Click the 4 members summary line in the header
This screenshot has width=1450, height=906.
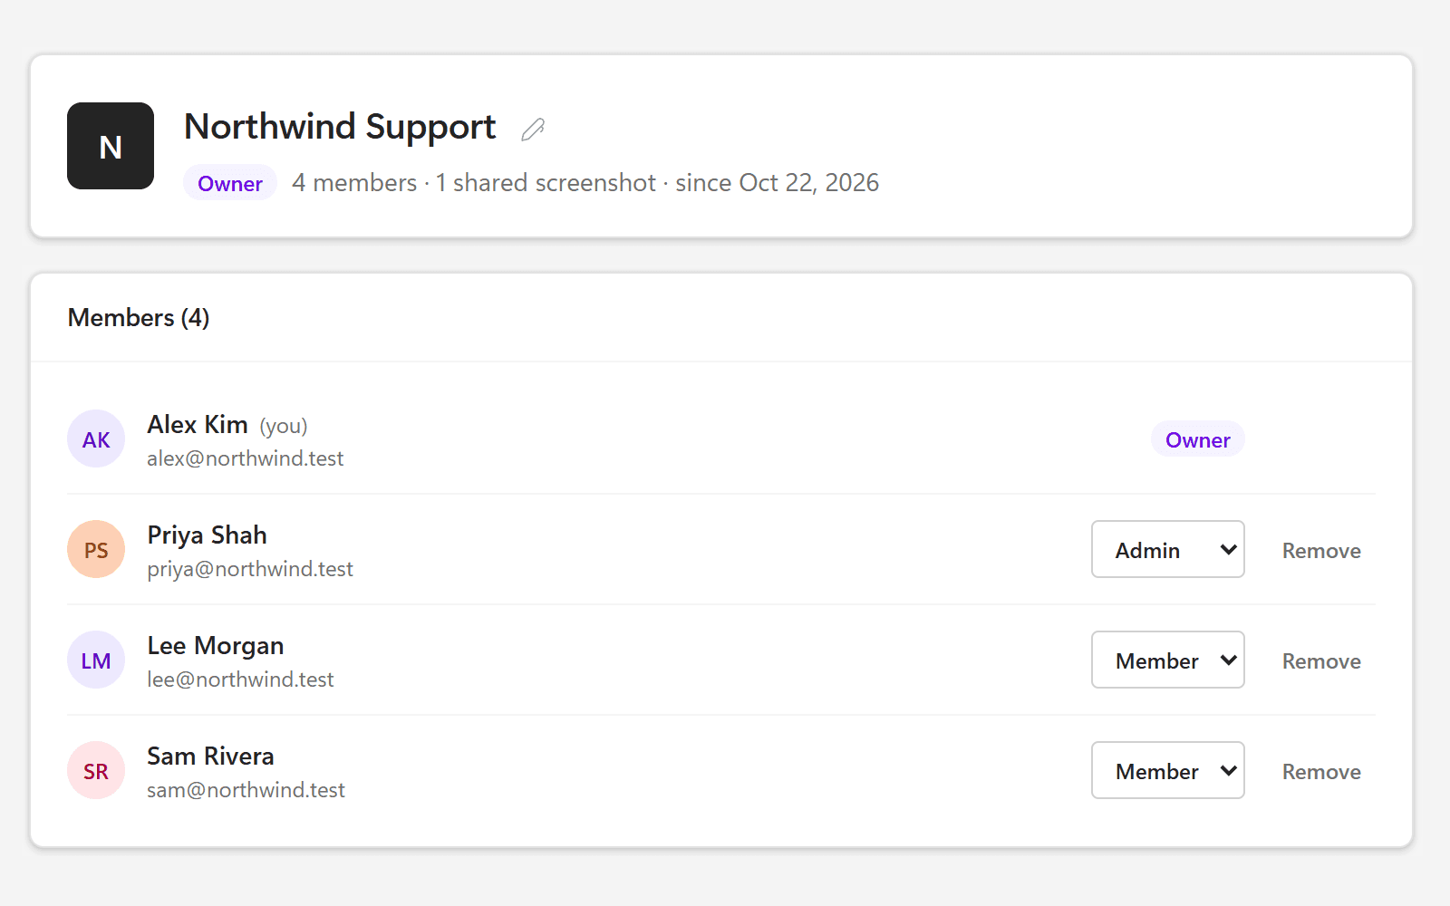click(585, 183)
